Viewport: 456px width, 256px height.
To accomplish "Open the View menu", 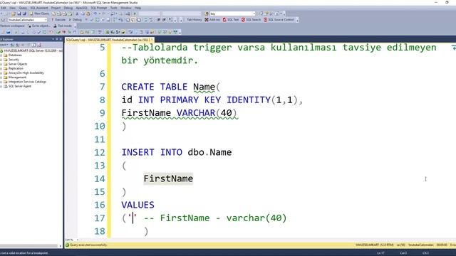I will (13, 8).
